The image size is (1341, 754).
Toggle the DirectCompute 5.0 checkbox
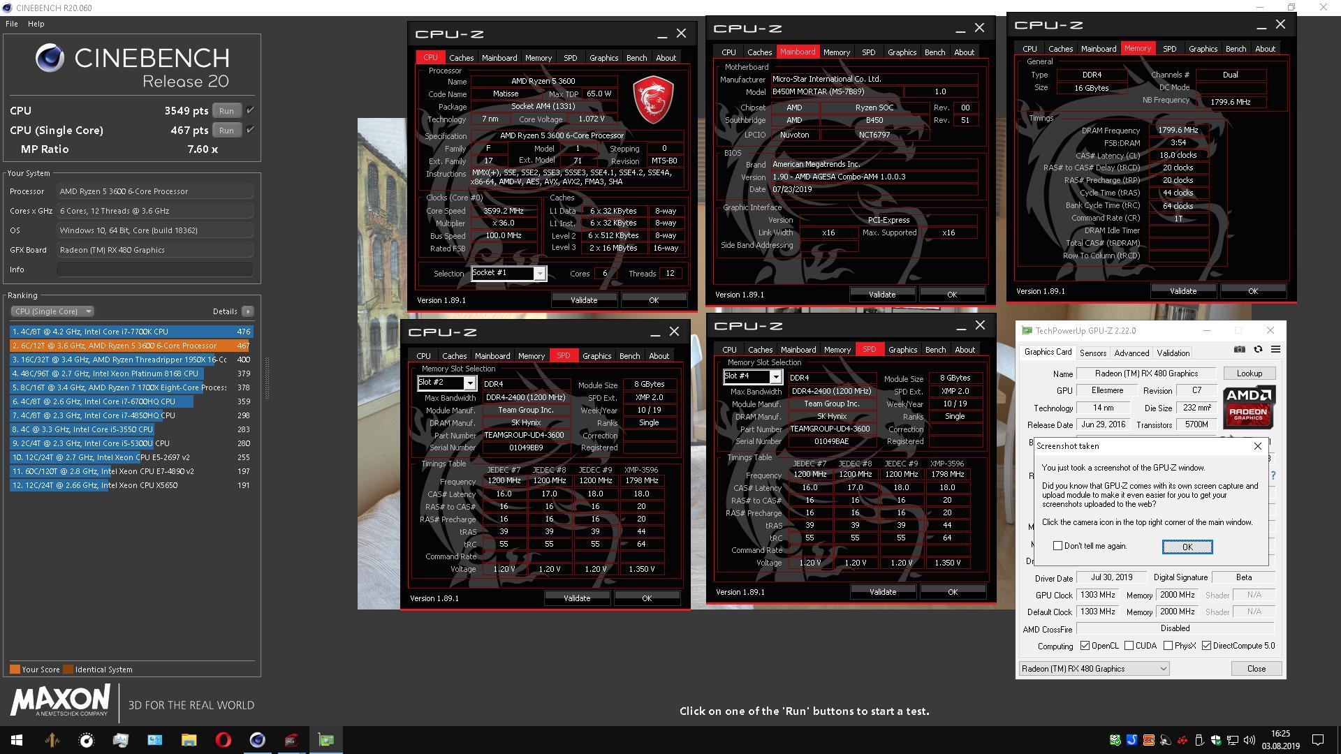(1206, 646)
